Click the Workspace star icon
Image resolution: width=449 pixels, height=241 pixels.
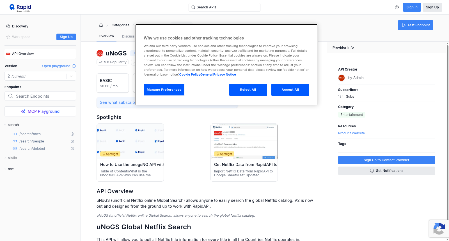click(8, 37)
